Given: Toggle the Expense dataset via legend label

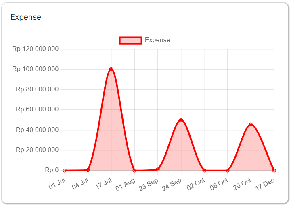Looking at the screenshot, I should click(x=157, y=40).
